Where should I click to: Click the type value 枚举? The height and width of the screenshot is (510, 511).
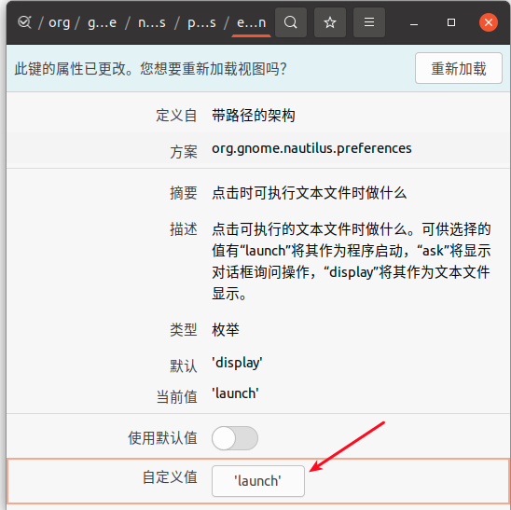[226, 330]
